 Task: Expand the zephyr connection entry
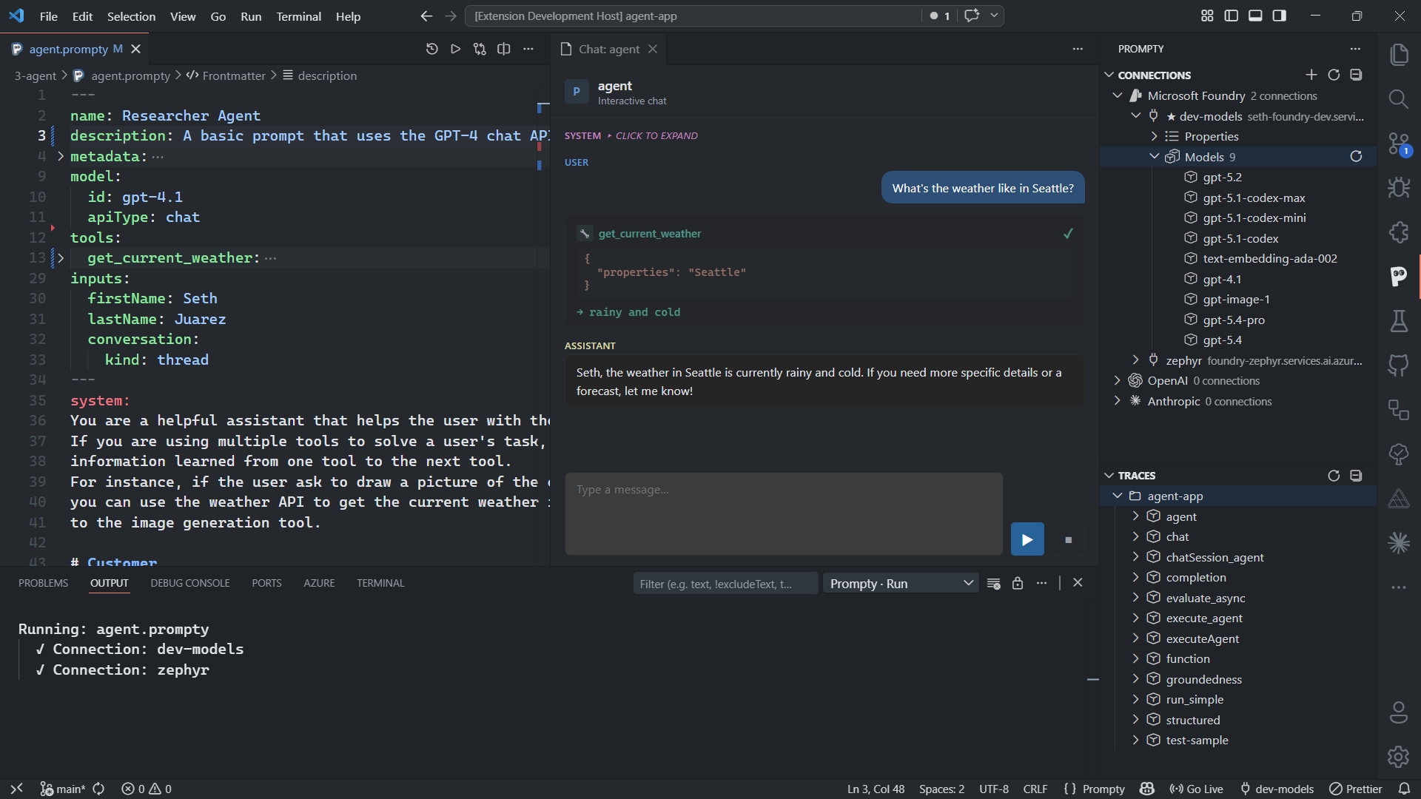click(1135, 360)
